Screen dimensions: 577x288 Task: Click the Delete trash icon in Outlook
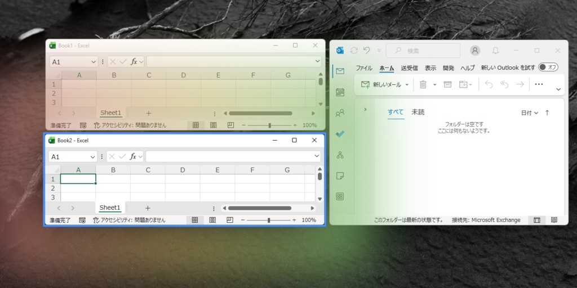coord(423,84)
